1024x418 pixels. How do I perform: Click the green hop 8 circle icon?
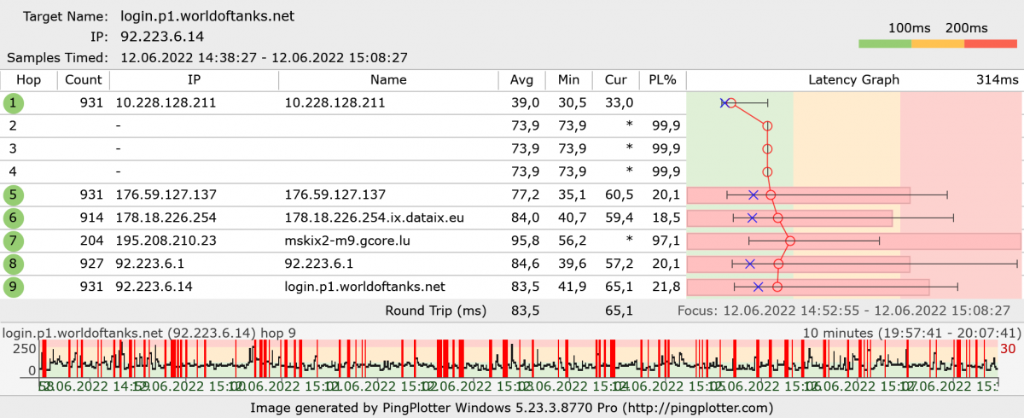(14, 264)
